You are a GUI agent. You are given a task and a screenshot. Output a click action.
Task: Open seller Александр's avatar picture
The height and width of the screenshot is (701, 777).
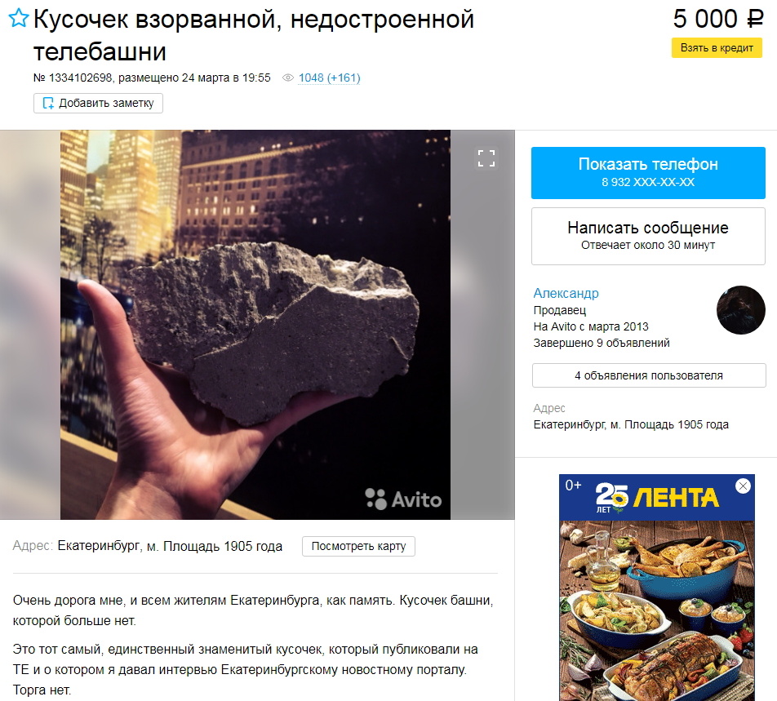click(x=741, y=310)
